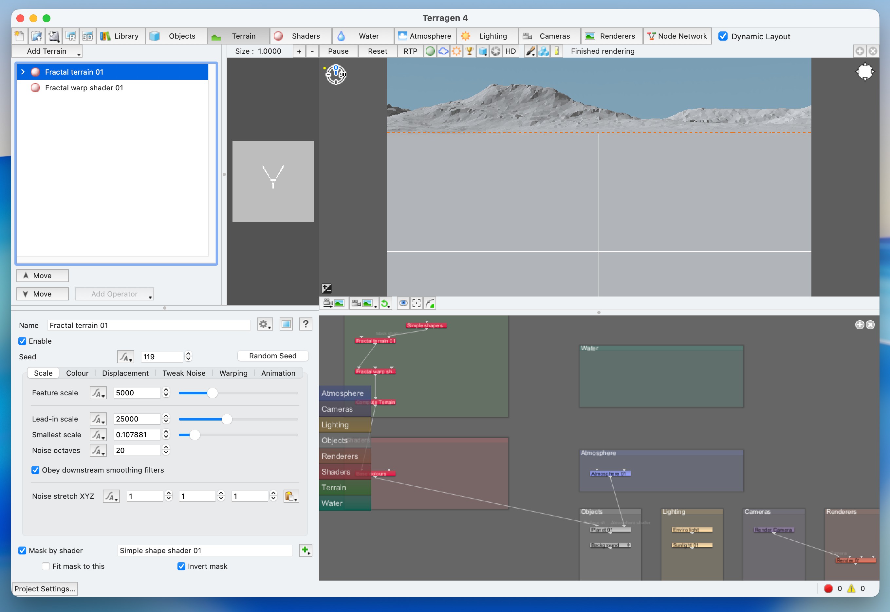The height and width of the screenshot is (612, 890).
Task: Open the gear settings dropdown beside Name
Action: tap(265, 324)
